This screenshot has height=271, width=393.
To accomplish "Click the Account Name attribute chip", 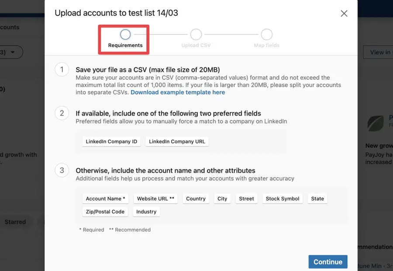I will click(105, 199).
